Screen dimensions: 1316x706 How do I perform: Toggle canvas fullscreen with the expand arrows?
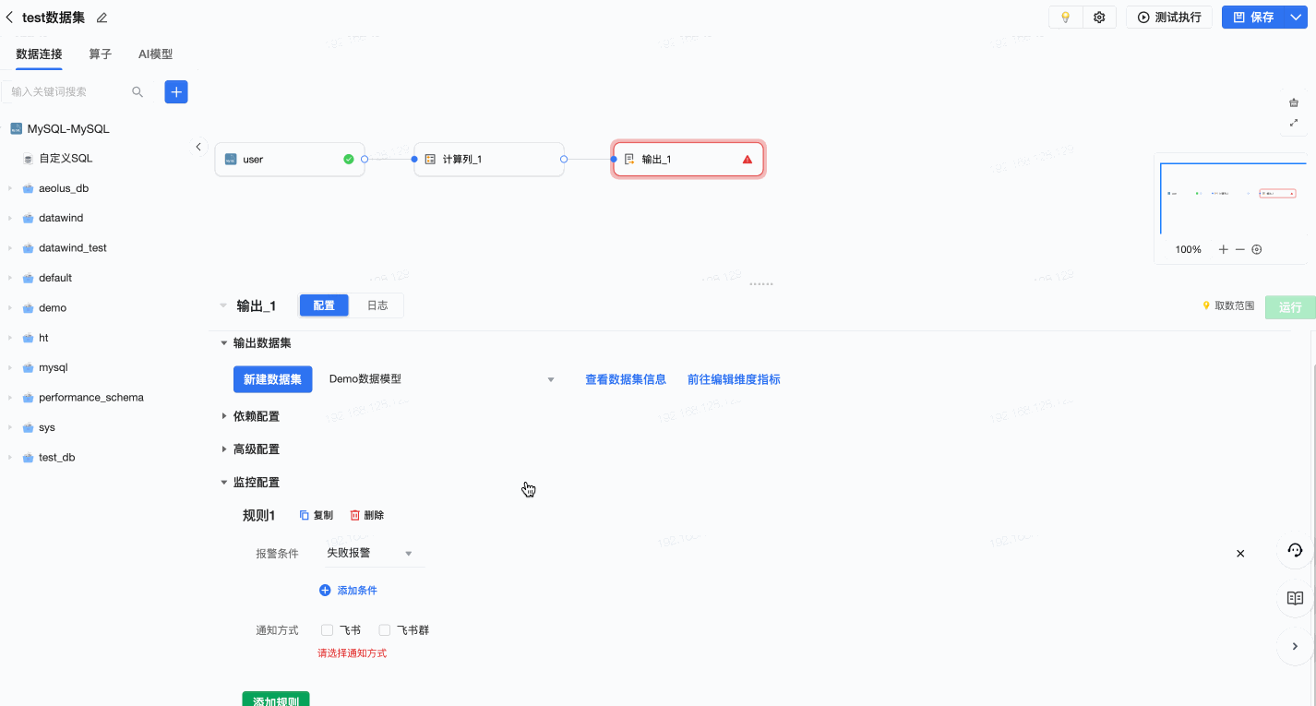pos(1294,123)
